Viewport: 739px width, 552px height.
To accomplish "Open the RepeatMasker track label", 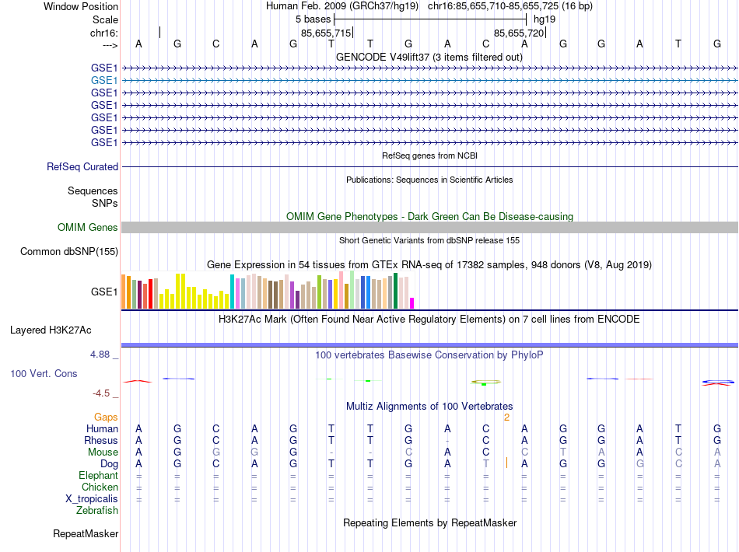I will pyautogui.click(x=86, y=533).
